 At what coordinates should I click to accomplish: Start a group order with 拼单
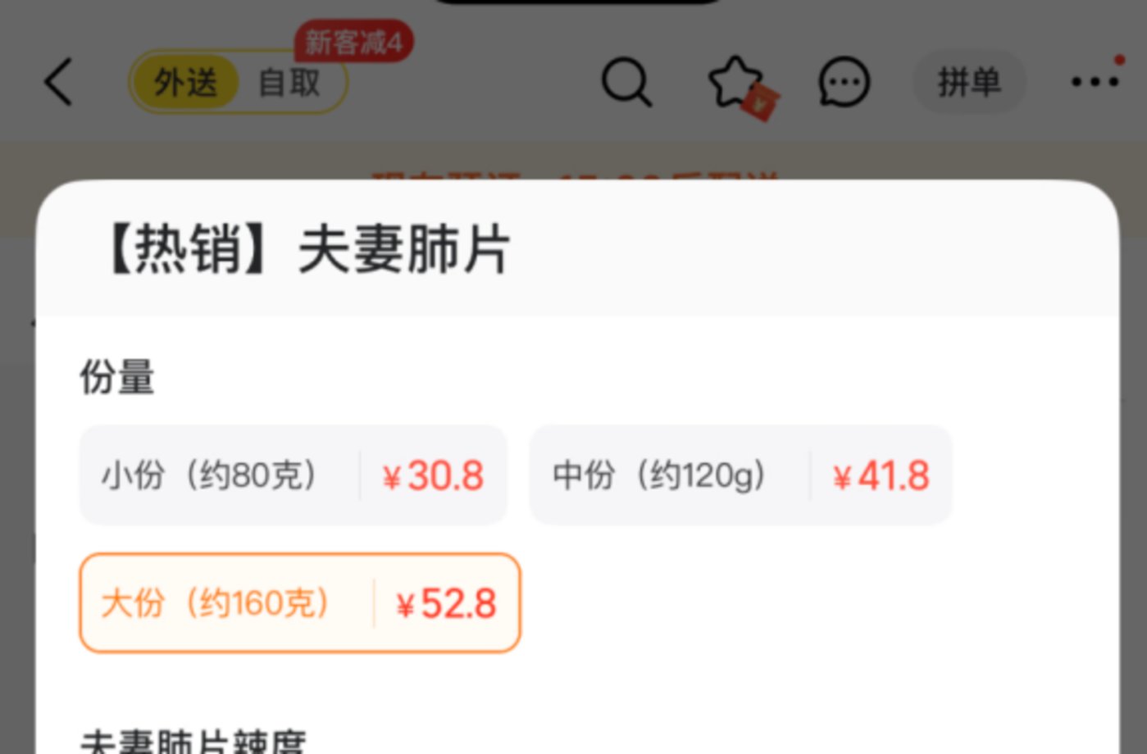(970, 82)
